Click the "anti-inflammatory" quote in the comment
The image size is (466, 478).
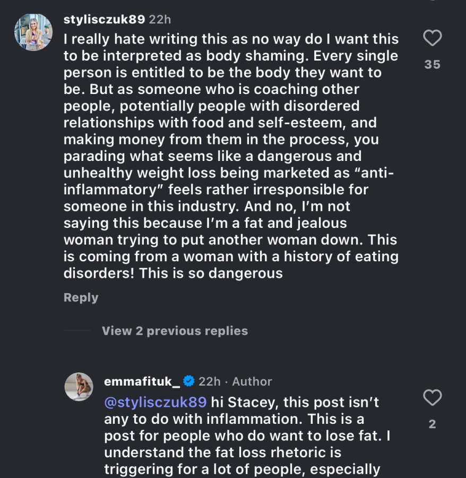tap(229, 181)
